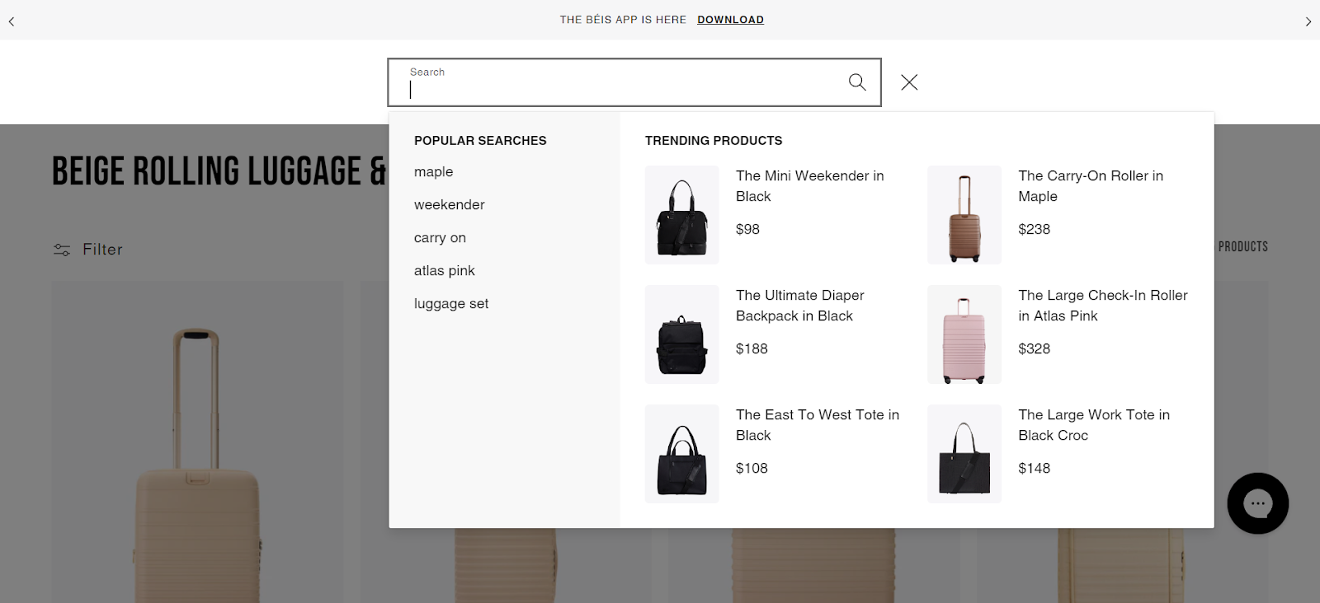Image resolution: width=1320 pixels, height=603 pixels.
Task: Select popular search 'weekender'
Action: [450, 204]
